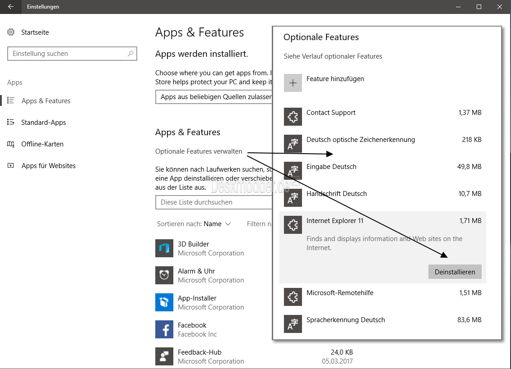Viewport: 511px width, 369px height.
Task: Click the Offline-Karten map icon
Action: coord(11,144)
